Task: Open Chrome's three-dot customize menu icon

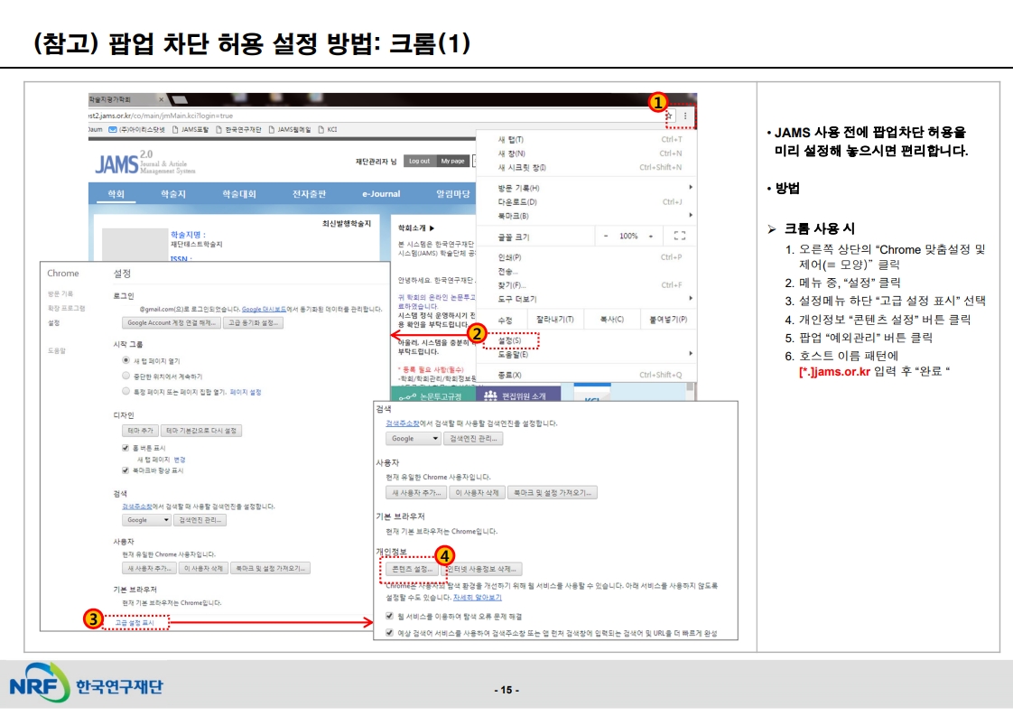Action: point(685,116)
